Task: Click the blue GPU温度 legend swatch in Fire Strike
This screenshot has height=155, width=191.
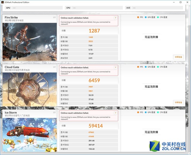Action: pyautogui.click(x=146, y=17)
